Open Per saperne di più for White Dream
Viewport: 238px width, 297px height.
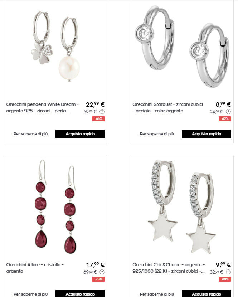pos(30,134)
